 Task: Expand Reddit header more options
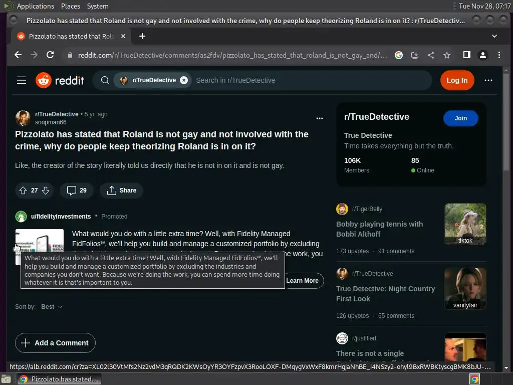coord(488,80)
